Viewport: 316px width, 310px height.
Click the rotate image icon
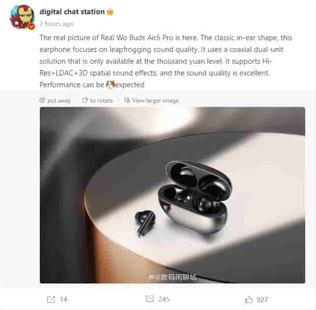click(85, 100)
